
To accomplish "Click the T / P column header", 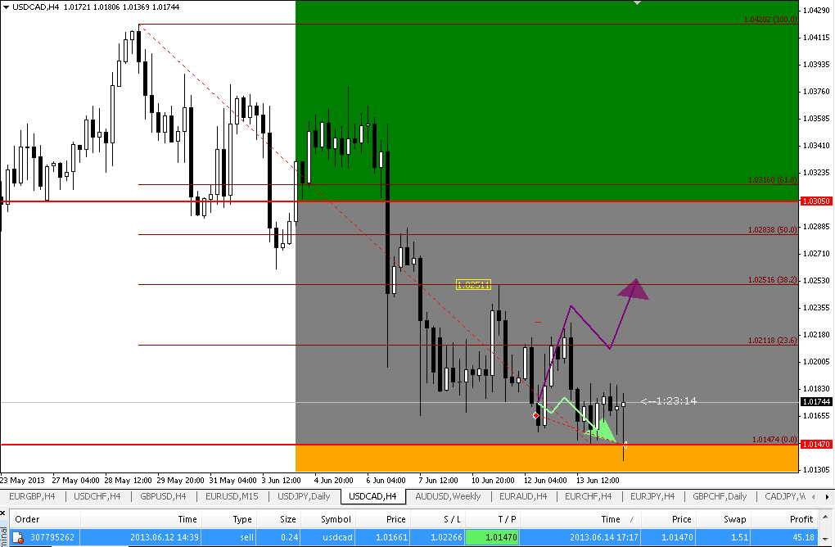I will click(507, 519).
